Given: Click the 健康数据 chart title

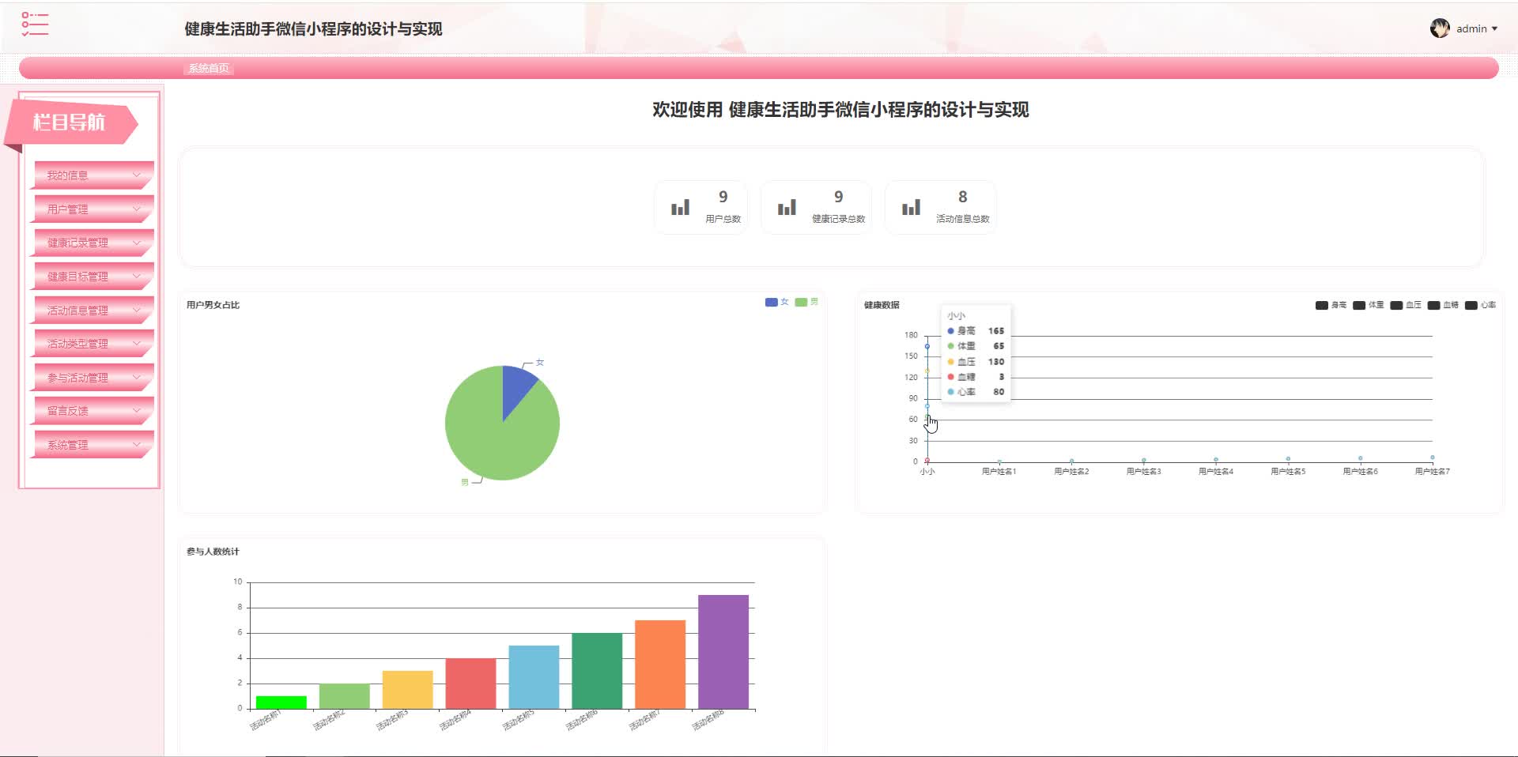Looking at the screenshot, I should [x=882, y=305].
